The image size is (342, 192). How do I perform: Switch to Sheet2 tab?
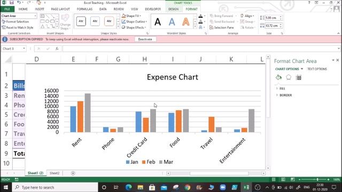55,173
